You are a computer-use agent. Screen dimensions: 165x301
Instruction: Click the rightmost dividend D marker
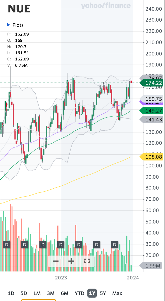coord(115,244)
